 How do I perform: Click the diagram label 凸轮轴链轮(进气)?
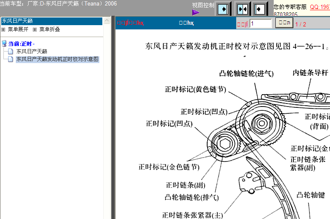(246, 73)
